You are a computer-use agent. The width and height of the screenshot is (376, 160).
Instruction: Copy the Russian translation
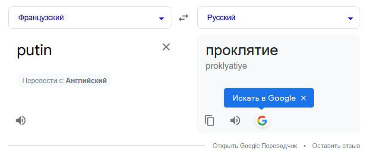[x=209, y=120]
